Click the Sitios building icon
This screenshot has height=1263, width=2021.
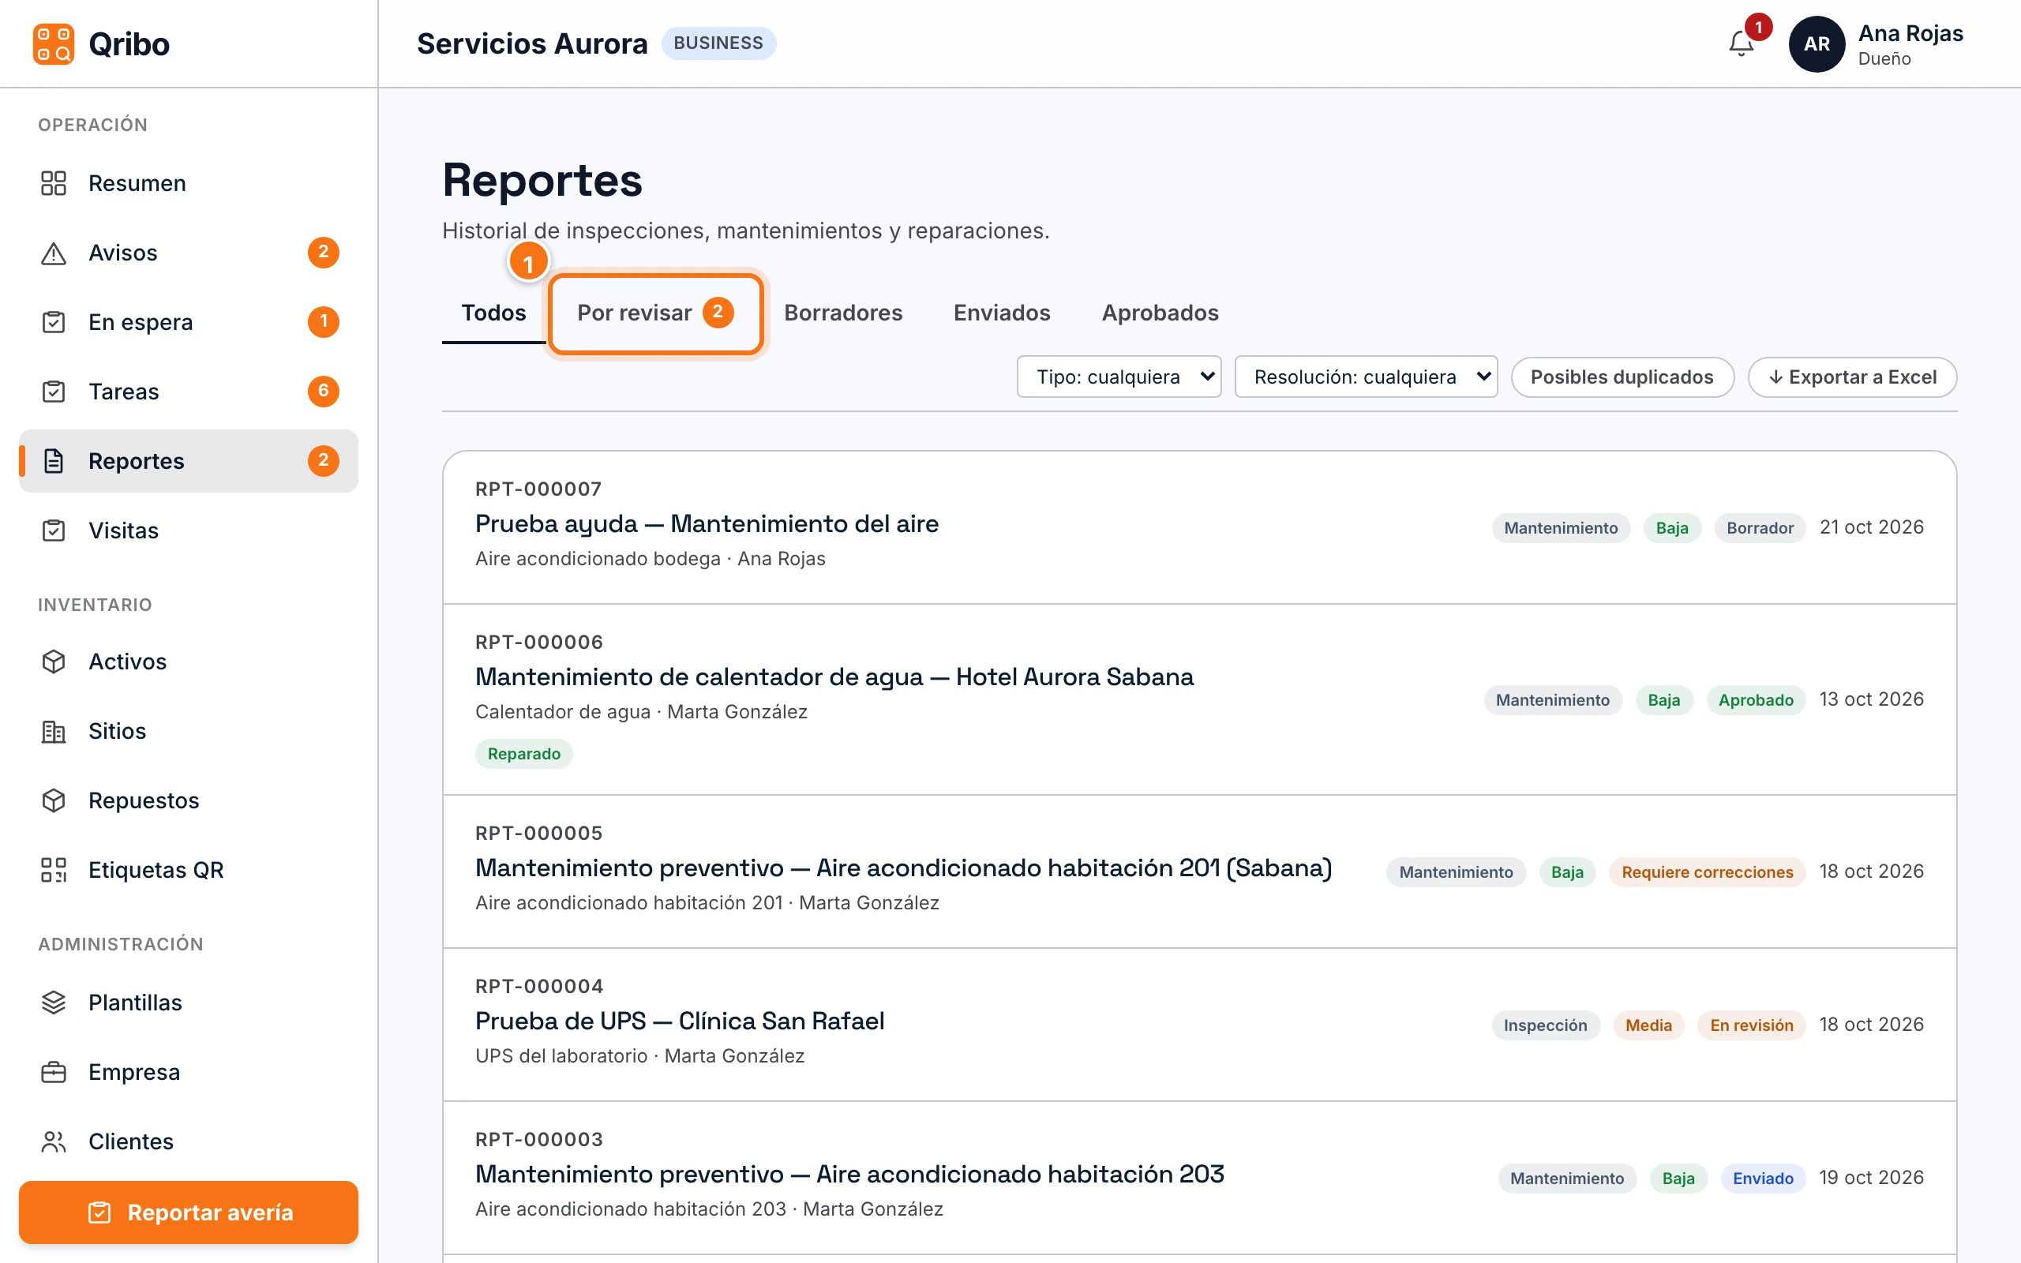pos(54,731)
